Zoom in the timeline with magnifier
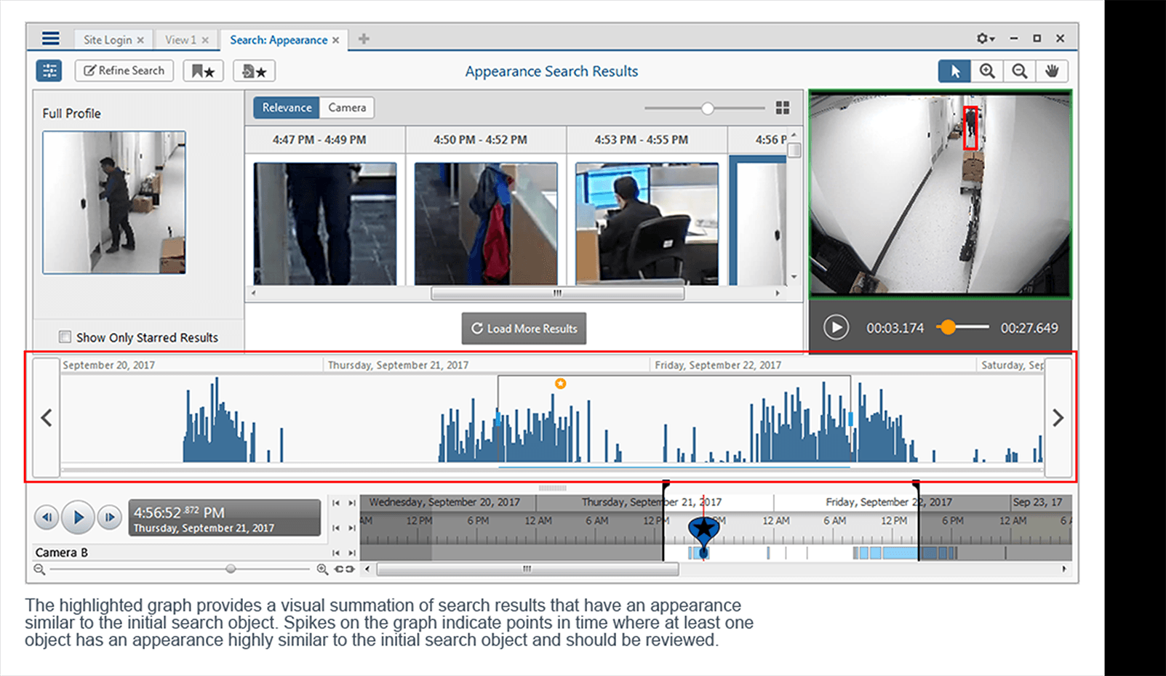The height and width of the screenshot is (676, 1166). click(322, 569)
